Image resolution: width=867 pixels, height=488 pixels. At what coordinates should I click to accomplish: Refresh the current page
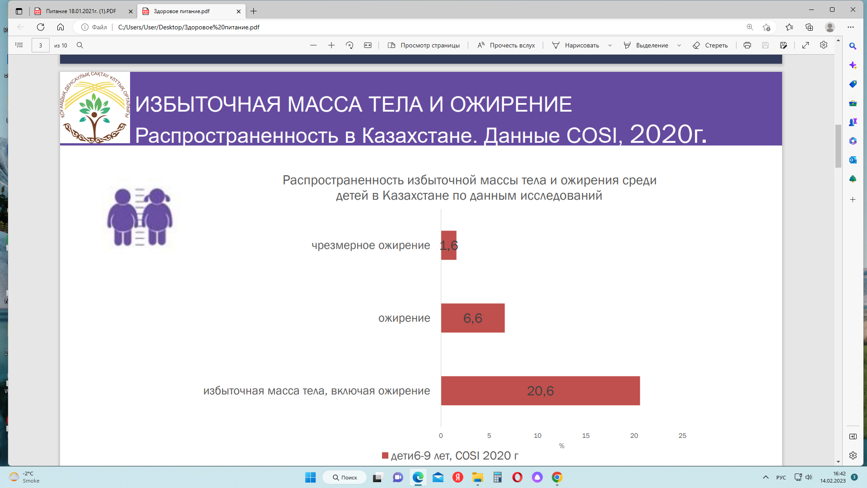(x=41, y=27)
